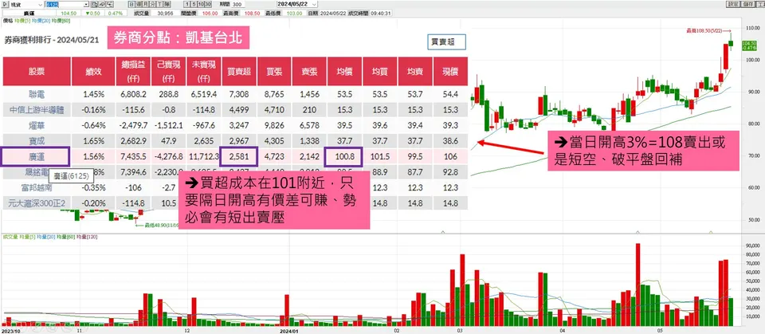Click the 均量[60] volume average label
The image size is (765, 334).
(65, 236)
